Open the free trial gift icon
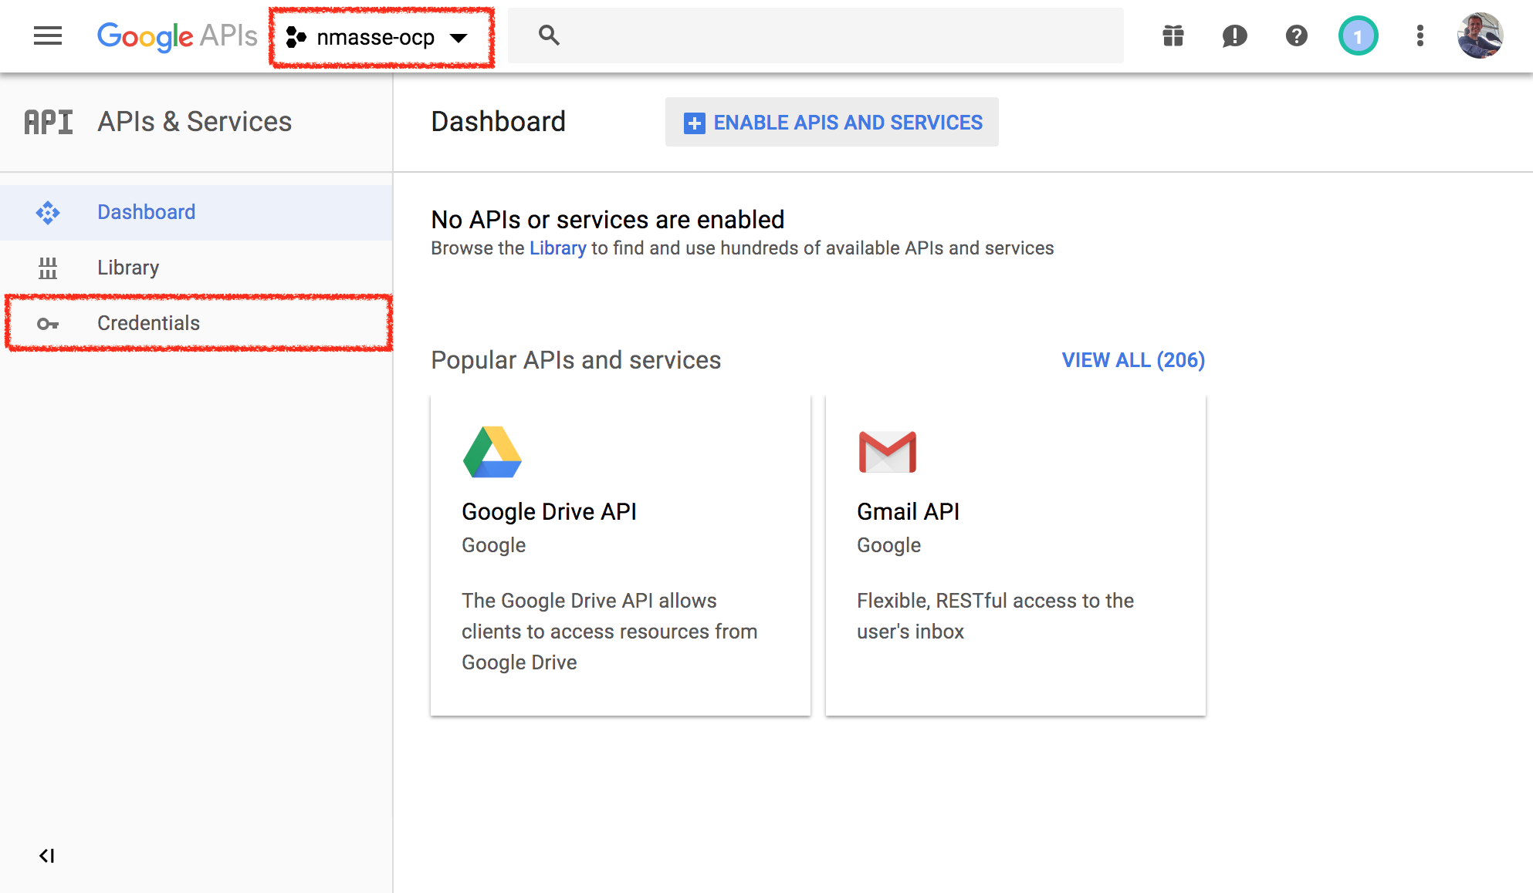Viewport: 1533px width, 893px height. 1173,35
